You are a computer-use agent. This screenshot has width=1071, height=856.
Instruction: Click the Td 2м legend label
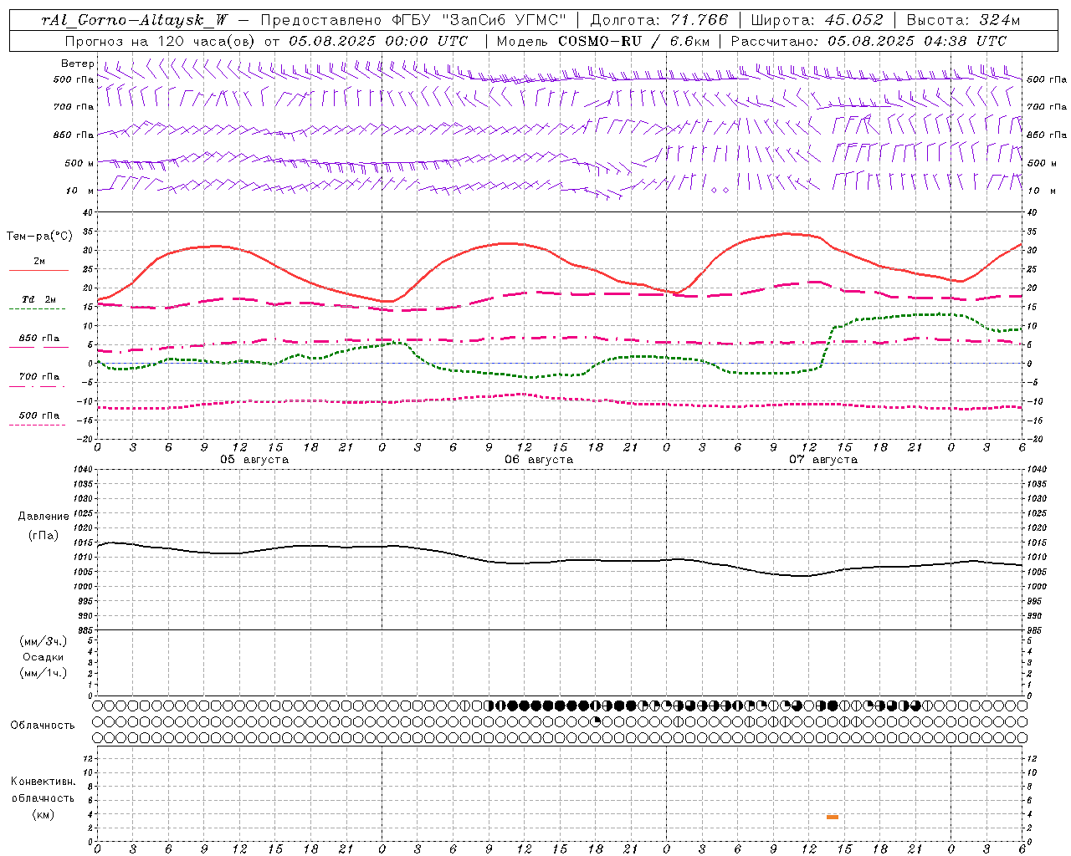(38, 299)
